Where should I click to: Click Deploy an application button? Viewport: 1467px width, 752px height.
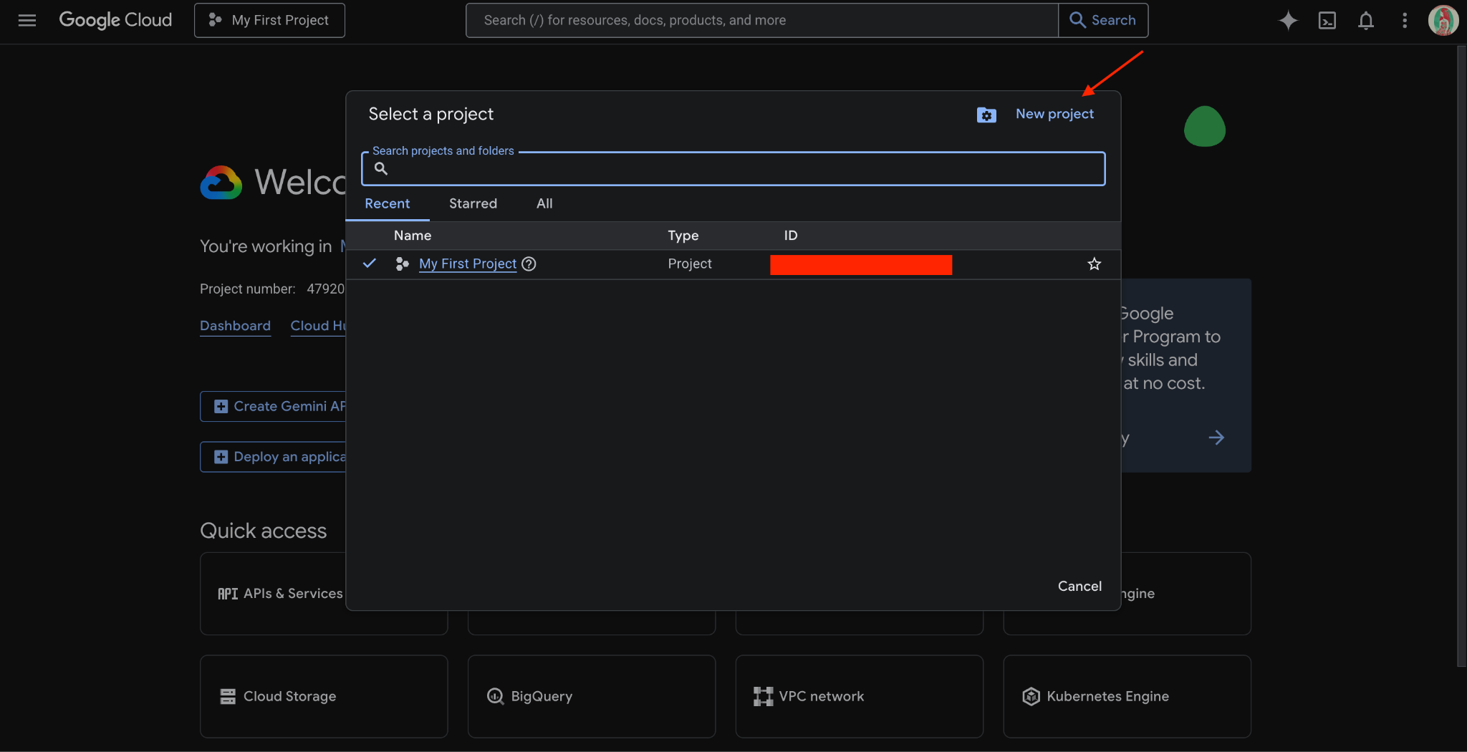coord(273,457)
